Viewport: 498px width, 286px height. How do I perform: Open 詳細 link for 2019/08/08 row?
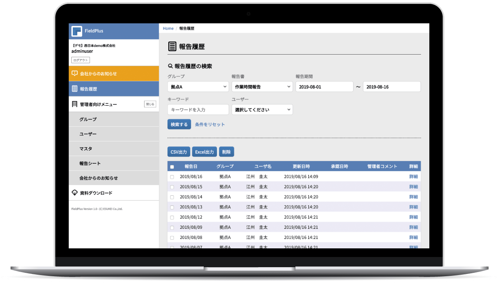pyautogui.click(x=413, y=237)
